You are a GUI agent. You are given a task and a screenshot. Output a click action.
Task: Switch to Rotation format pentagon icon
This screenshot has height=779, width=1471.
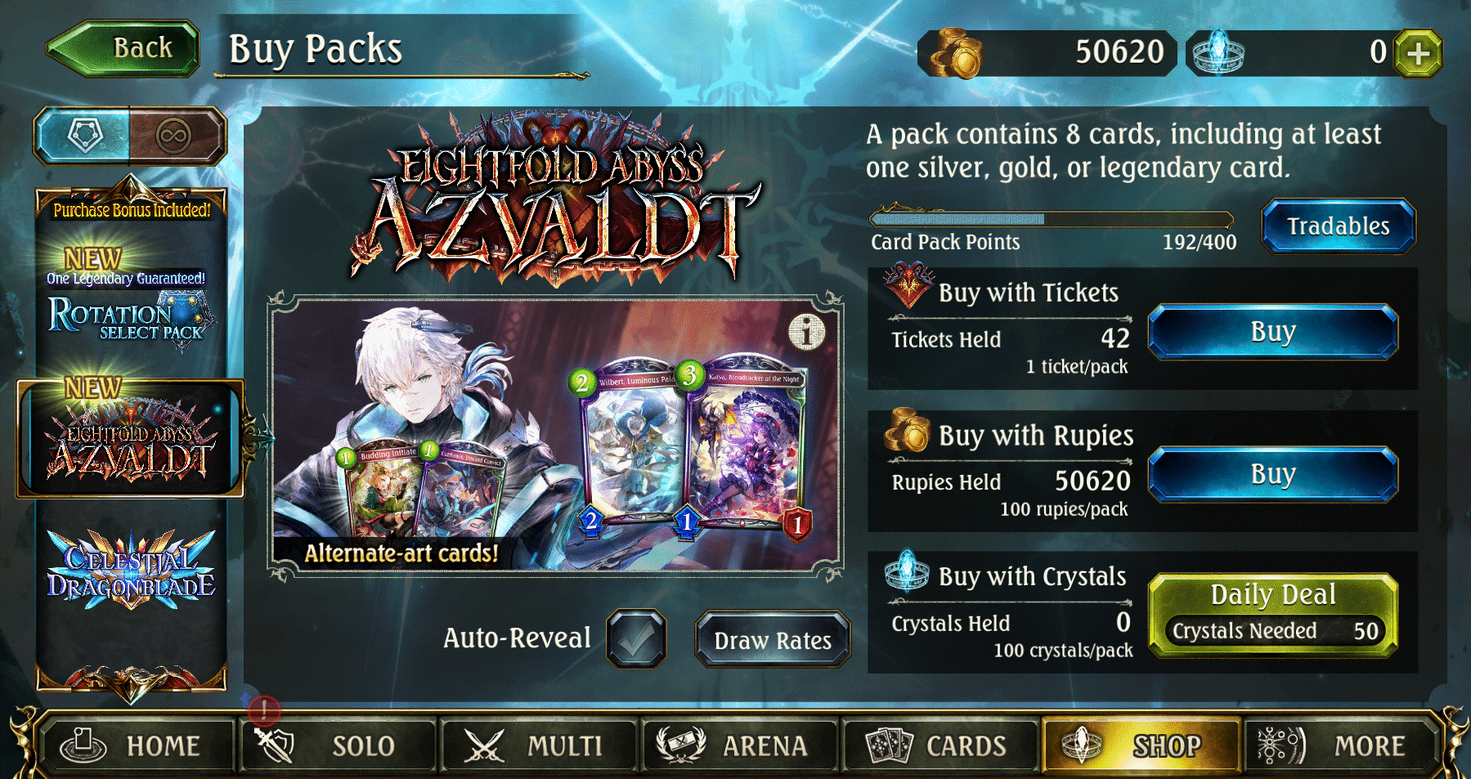click(83, 136)
